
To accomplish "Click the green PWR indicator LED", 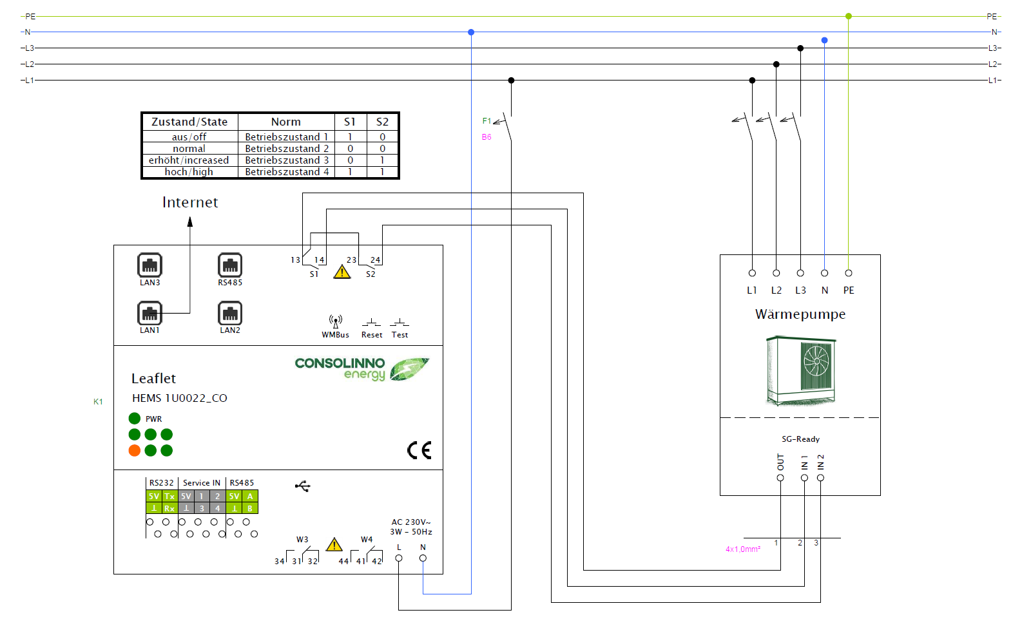I will point(135,419).
